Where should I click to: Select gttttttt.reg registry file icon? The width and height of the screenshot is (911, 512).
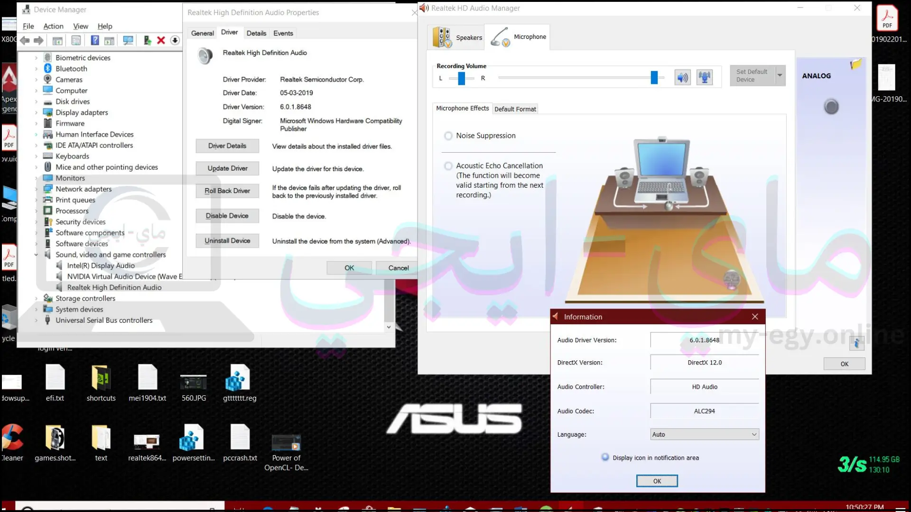[x=240, y=384]
